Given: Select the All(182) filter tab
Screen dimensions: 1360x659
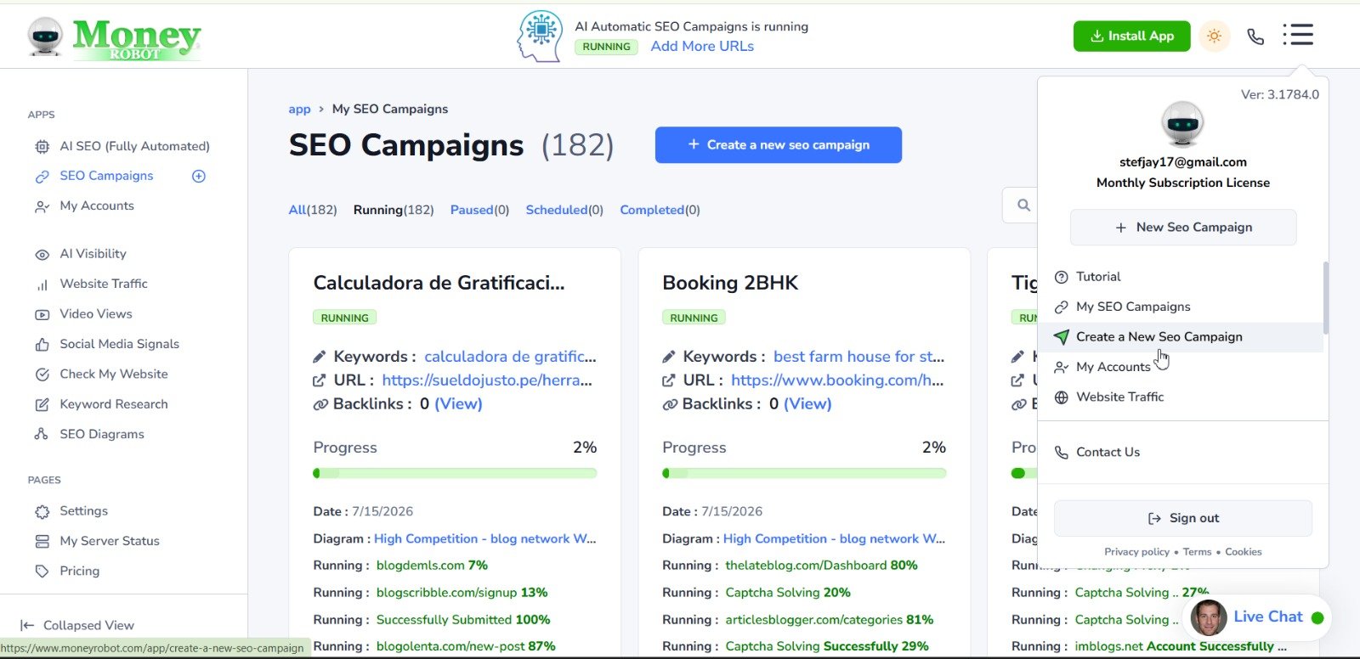Looking at the screenshot, I should tap(313, 210).
